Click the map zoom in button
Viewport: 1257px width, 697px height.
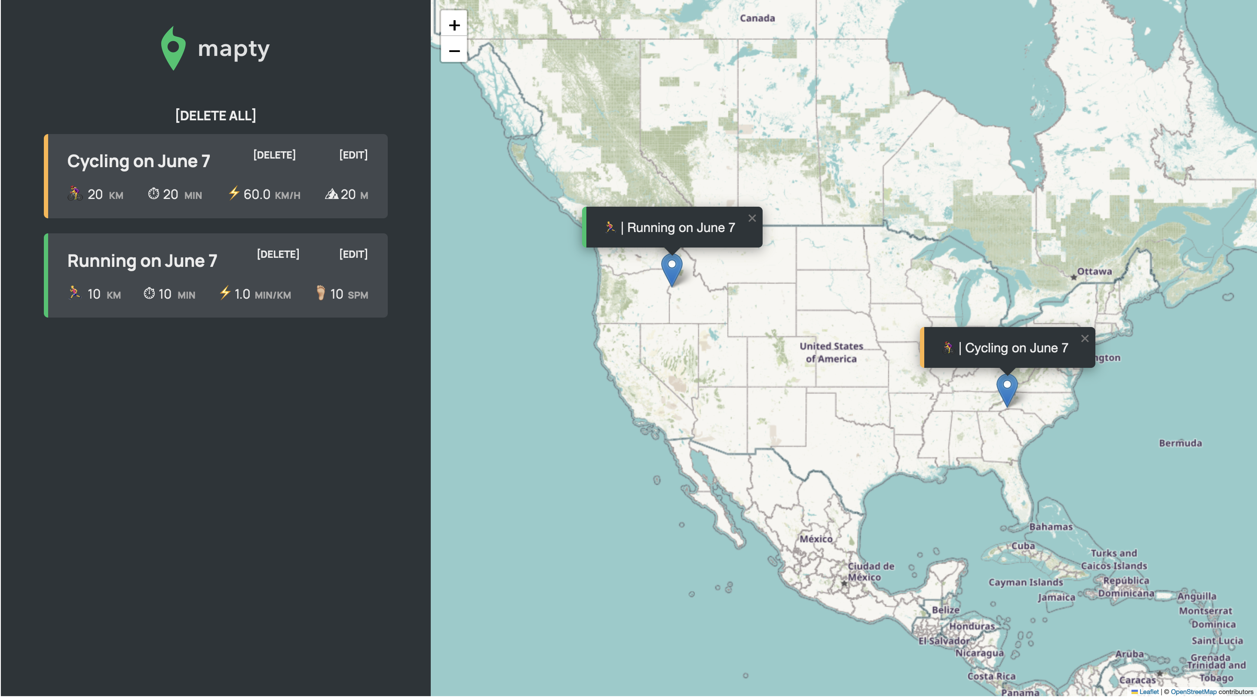454,25
